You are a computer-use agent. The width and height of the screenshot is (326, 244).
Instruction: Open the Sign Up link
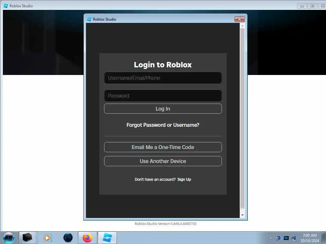[184, 180]
